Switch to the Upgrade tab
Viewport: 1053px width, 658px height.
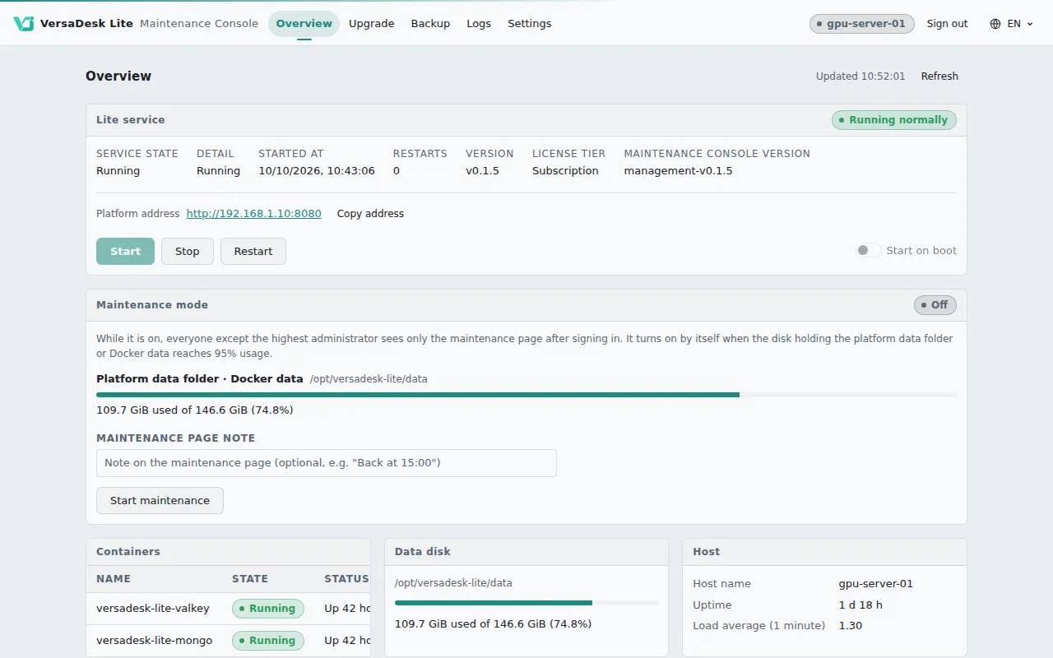pos(372,24)
